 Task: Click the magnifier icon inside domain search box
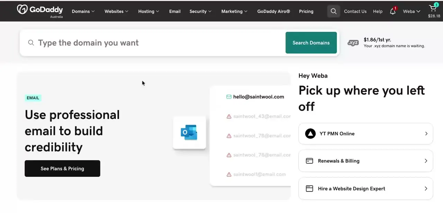coord(31,43)
